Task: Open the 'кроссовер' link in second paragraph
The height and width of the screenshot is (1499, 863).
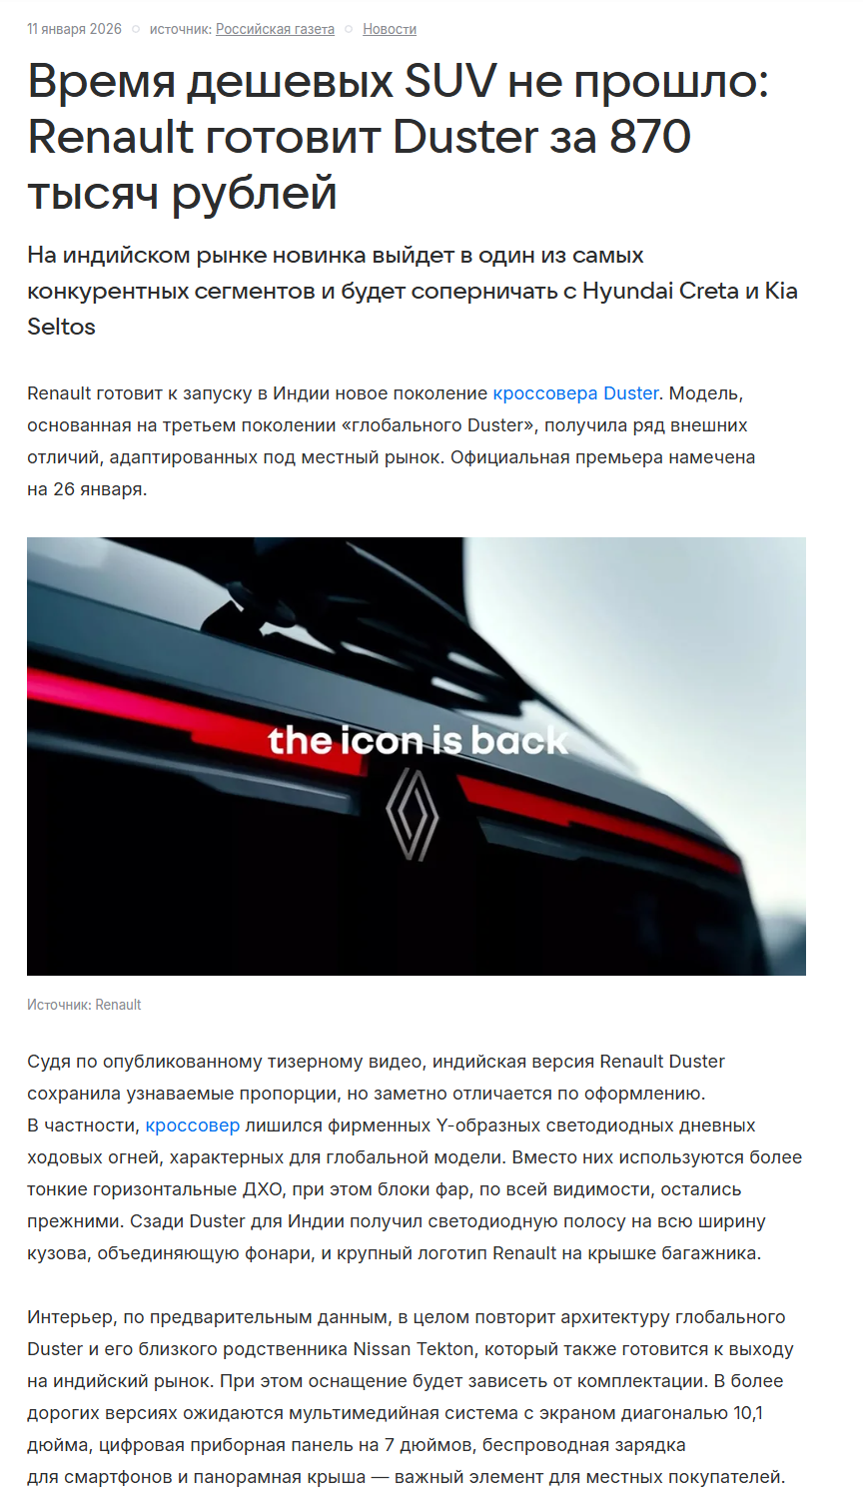Action: [193, 1125]
